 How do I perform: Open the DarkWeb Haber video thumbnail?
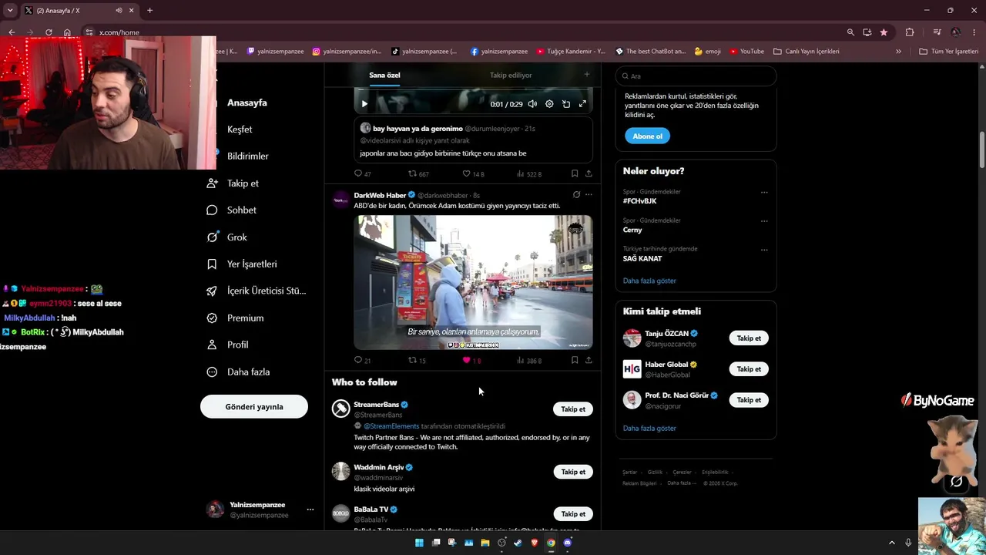click(473, 282)
